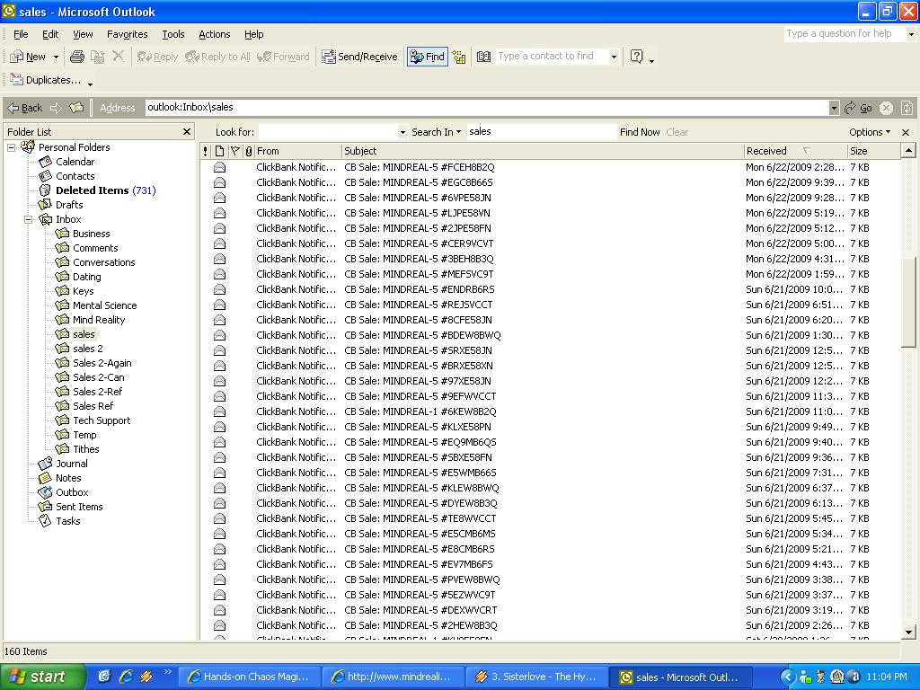
Task: Click the Back navigation button
Action: [25, 108]
